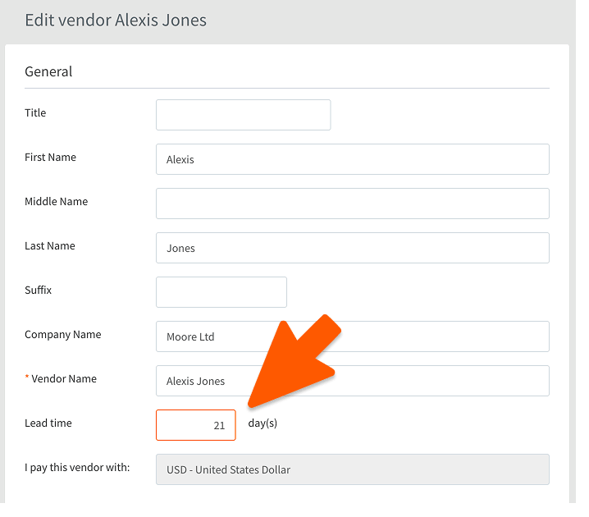Select the First Name field containing Alexis
The image size is (589, 517).
(353, 159)
